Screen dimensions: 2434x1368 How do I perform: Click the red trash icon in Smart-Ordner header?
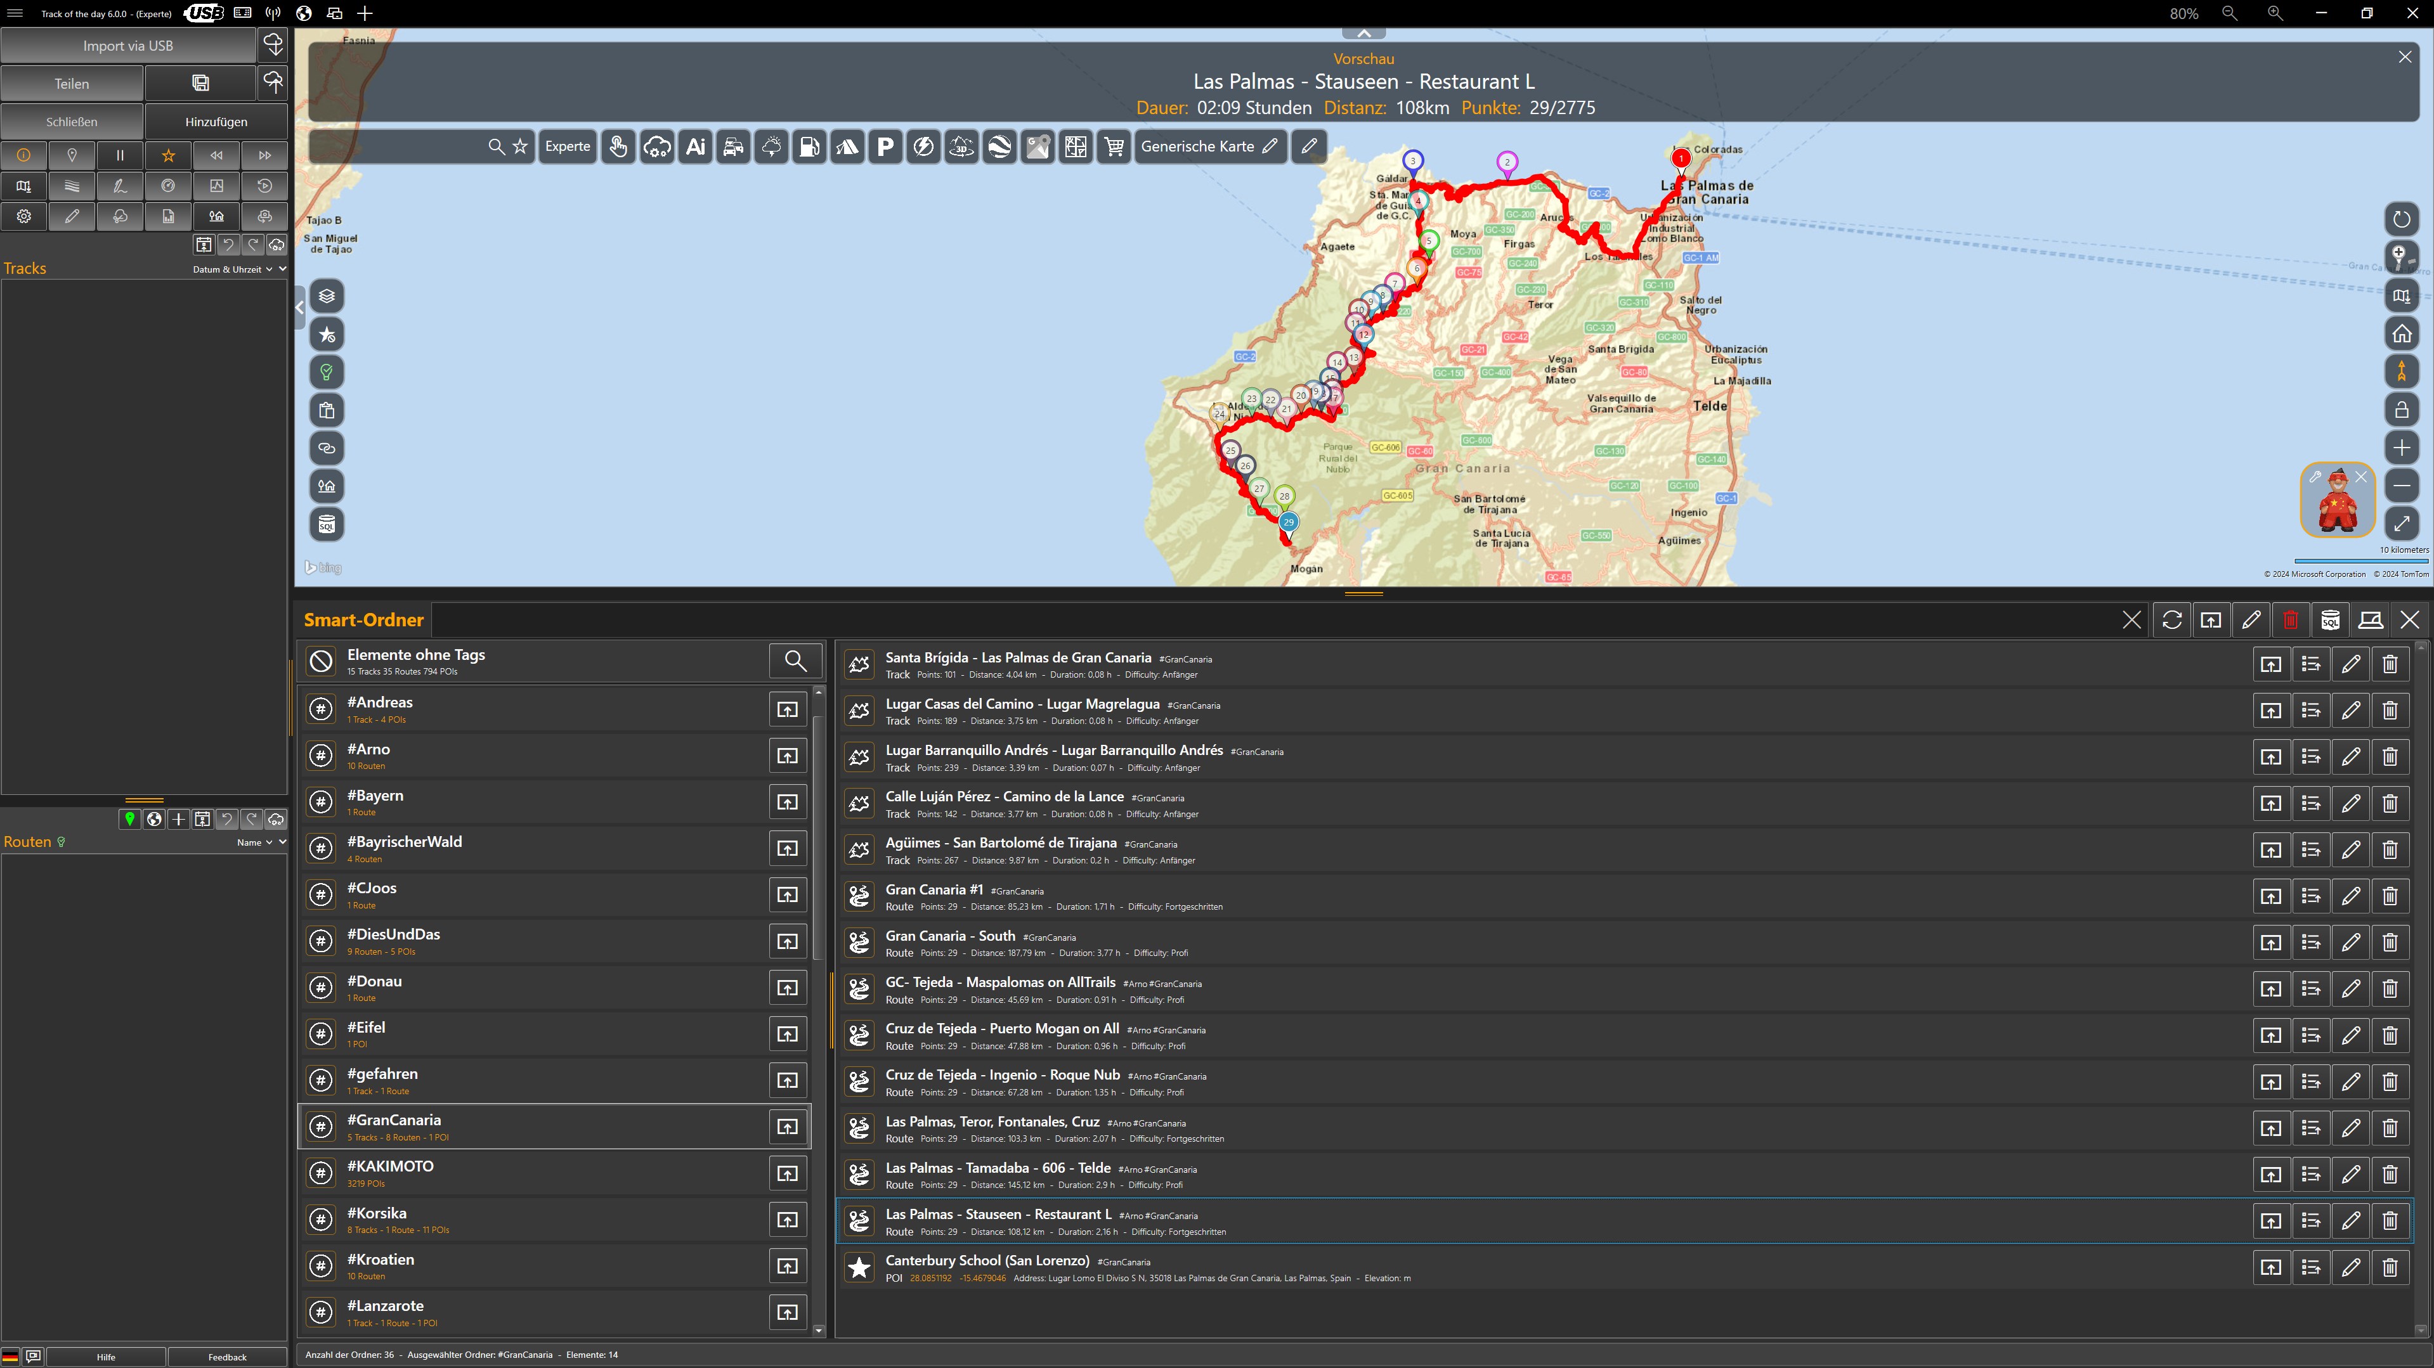point(2291,620)
